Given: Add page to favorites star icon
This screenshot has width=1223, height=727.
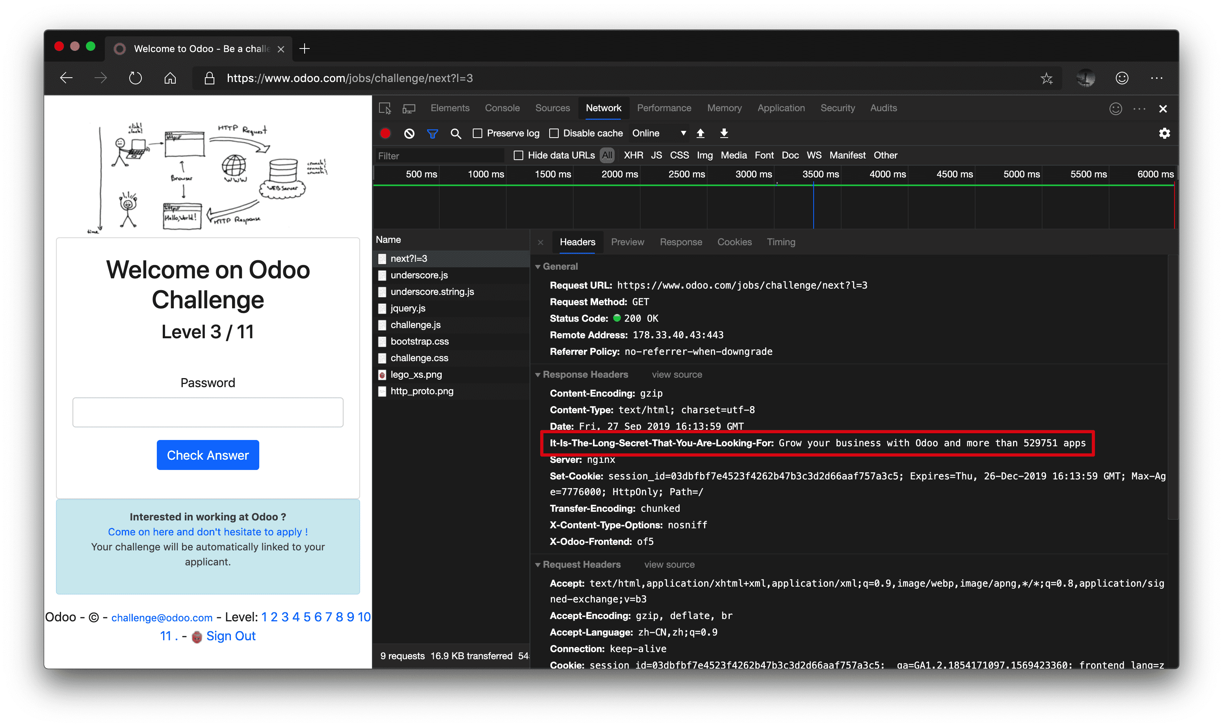Looking at the screenshot, I should [x=1046, y=78].
